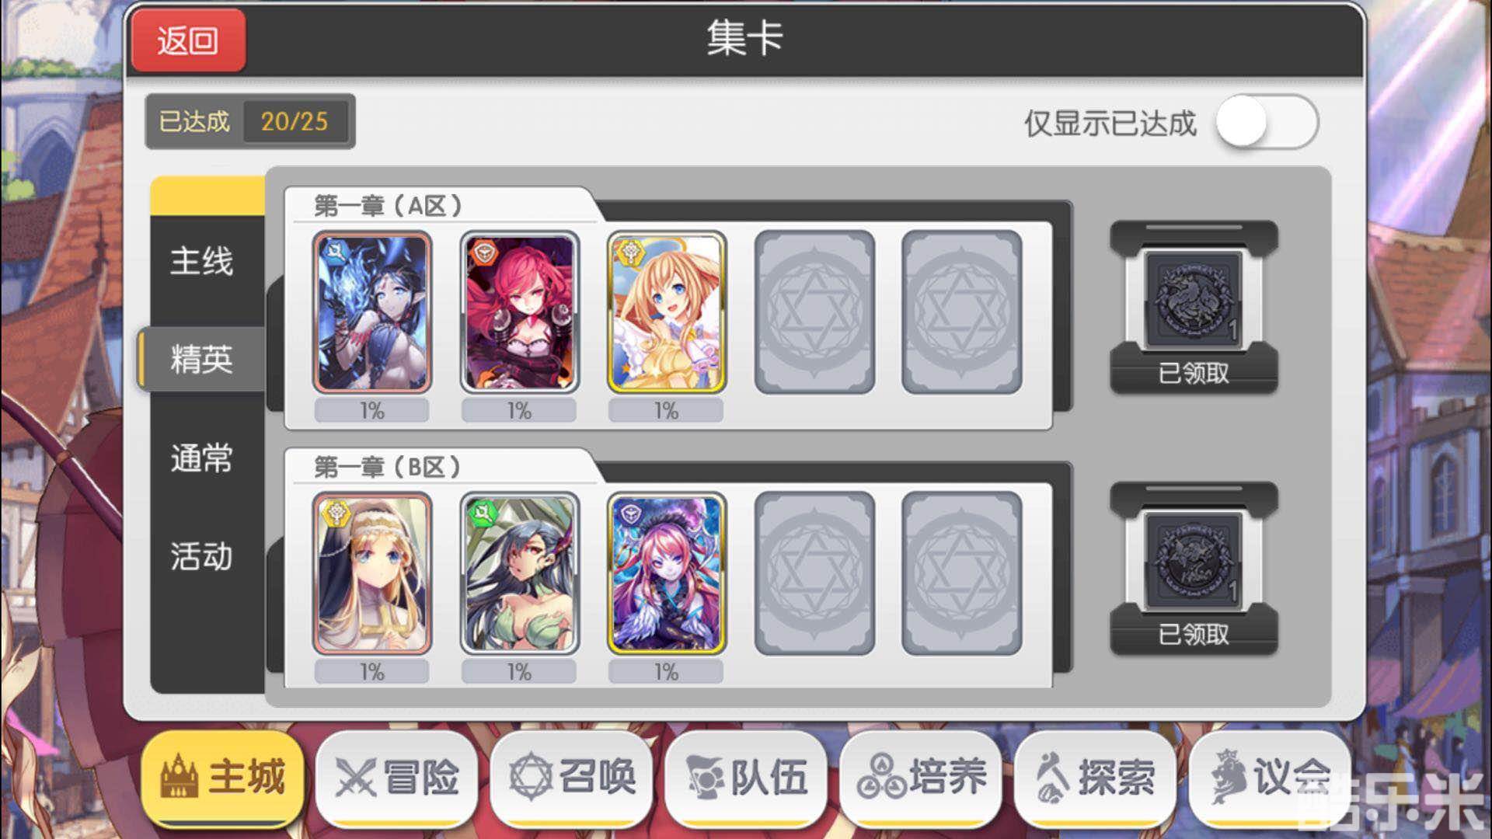Open the 通常 category tab

click(x=202, y=458)
